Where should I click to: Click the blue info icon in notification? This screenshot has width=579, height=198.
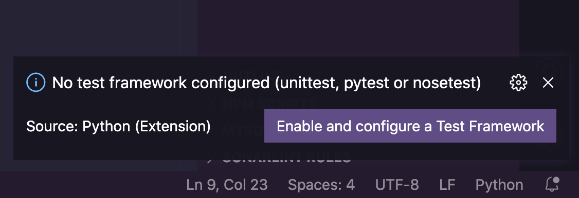pos(36,83)
